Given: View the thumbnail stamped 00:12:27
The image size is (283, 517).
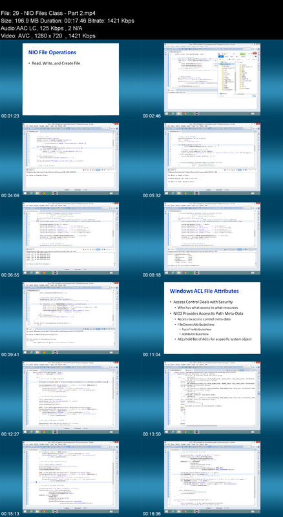Looking at the screenshot, I should point(70,397).
